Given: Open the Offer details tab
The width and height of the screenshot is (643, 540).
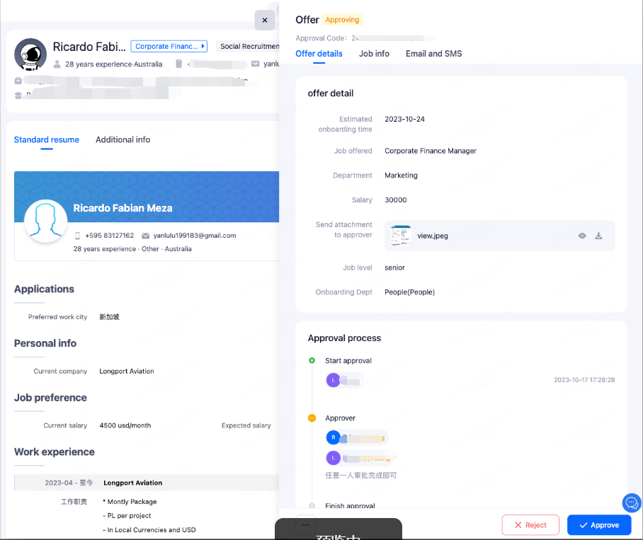Looking at the screenshot, I should [x=319, y=54].
